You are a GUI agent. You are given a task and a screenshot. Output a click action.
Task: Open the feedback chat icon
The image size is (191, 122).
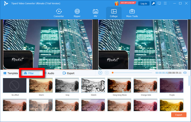(159, 3)
